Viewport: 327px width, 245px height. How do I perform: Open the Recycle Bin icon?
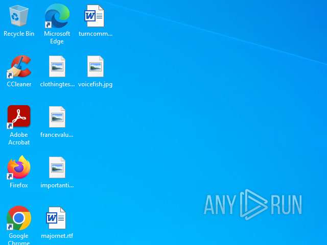(19, 16)
